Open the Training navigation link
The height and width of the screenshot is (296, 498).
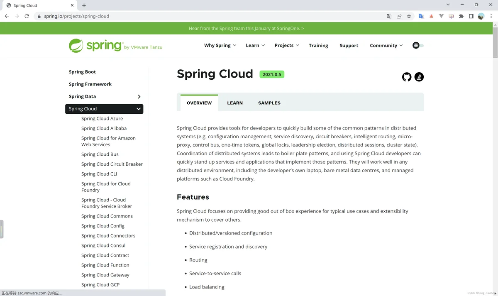click(318, 45)
